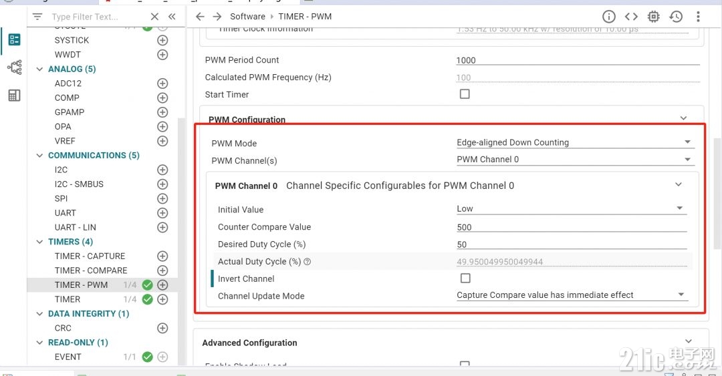The width and height of the screenshot is (722, 376).
Task: Select the UART module in the list
Action: 66,213
